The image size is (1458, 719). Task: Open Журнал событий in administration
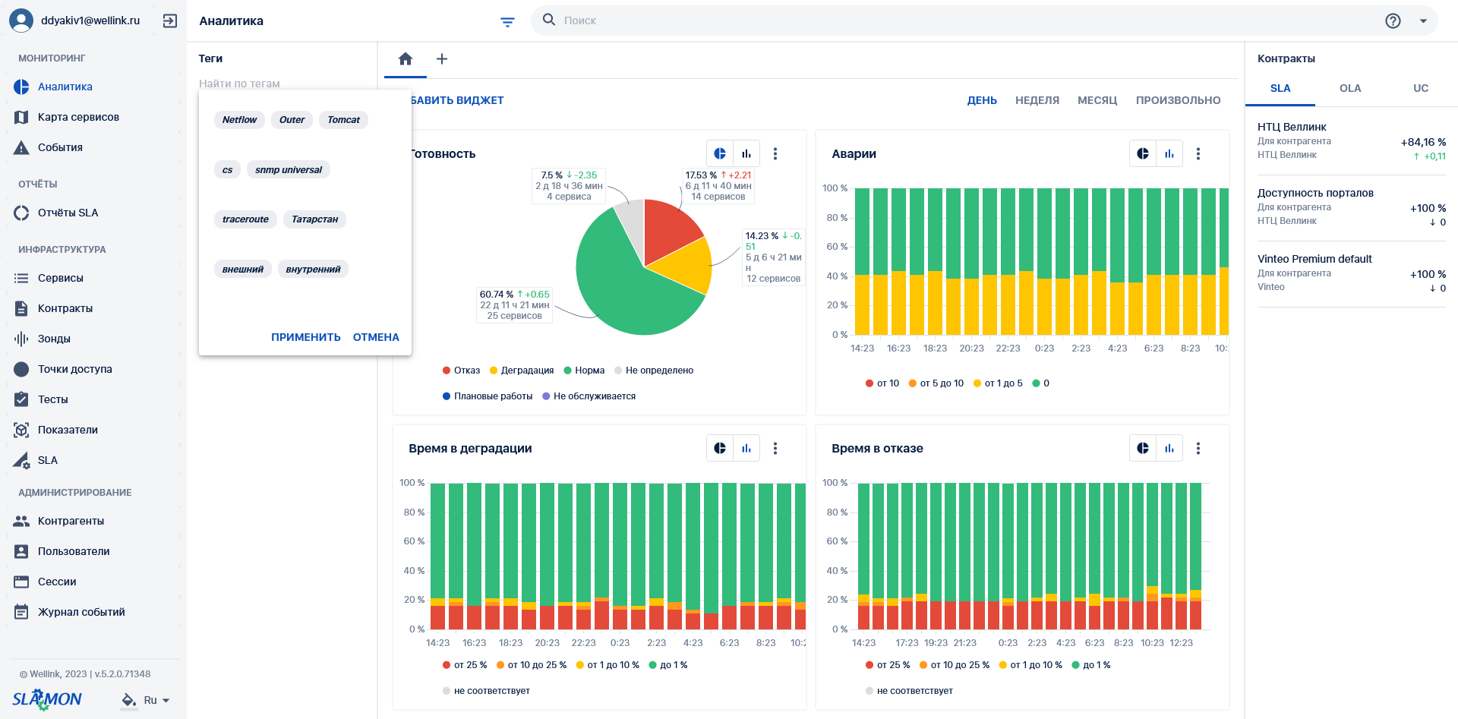tap(93, 612)
